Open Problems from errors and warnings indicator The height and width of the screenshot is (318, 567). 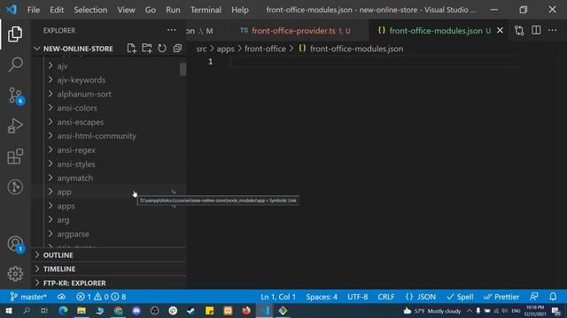click(x=101, y=297)
